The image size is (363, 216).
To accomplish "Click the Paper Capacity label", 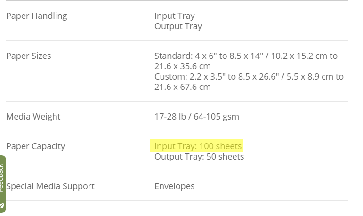I will point(36,146).
